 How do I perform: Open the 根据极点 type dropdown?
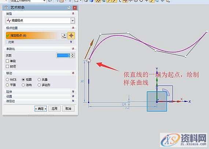coord(72,21)
